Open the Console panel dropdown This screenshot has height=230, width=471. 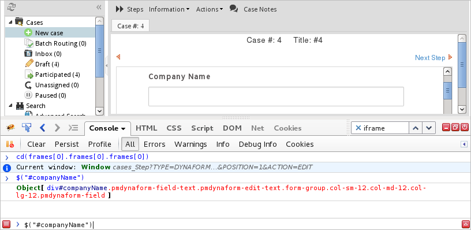click(x=123, y=129)
